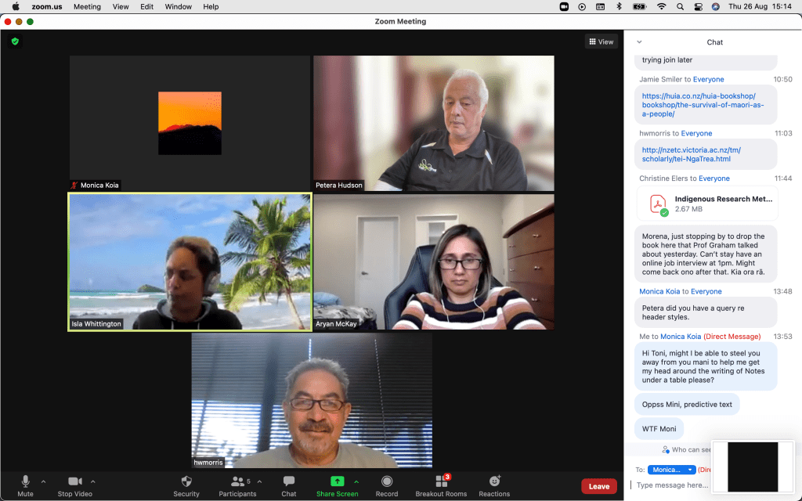Click the Type message here field
The height and width of the screenshot is (501, 802).
672,485
